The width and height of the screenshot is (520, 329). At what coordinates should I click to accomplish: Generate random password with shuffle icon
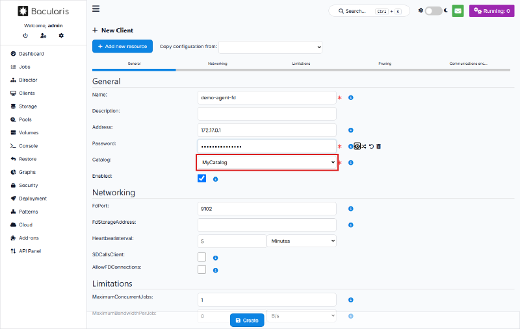tap(364, 146)
